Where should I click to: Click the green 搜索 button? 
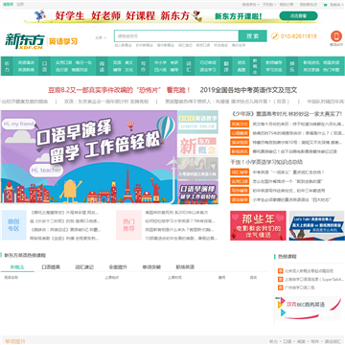click(253, 36)
